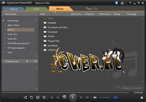146x102 pixels.
Task: Stop playback with the stop button
Action: 64,97
